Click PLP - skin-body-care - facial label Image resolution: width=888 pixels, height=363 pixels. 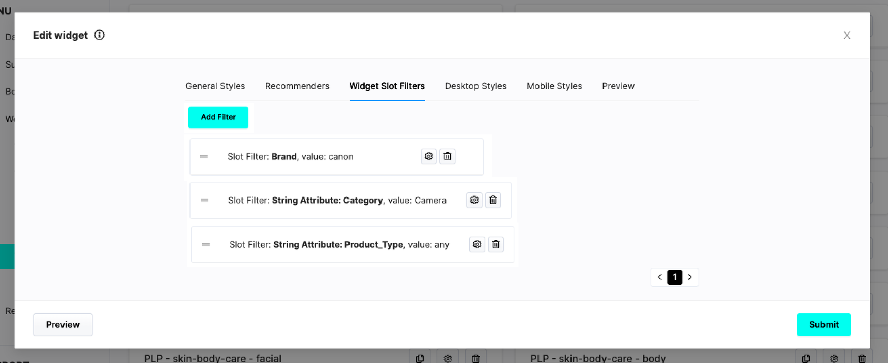(x=213, y=358)
